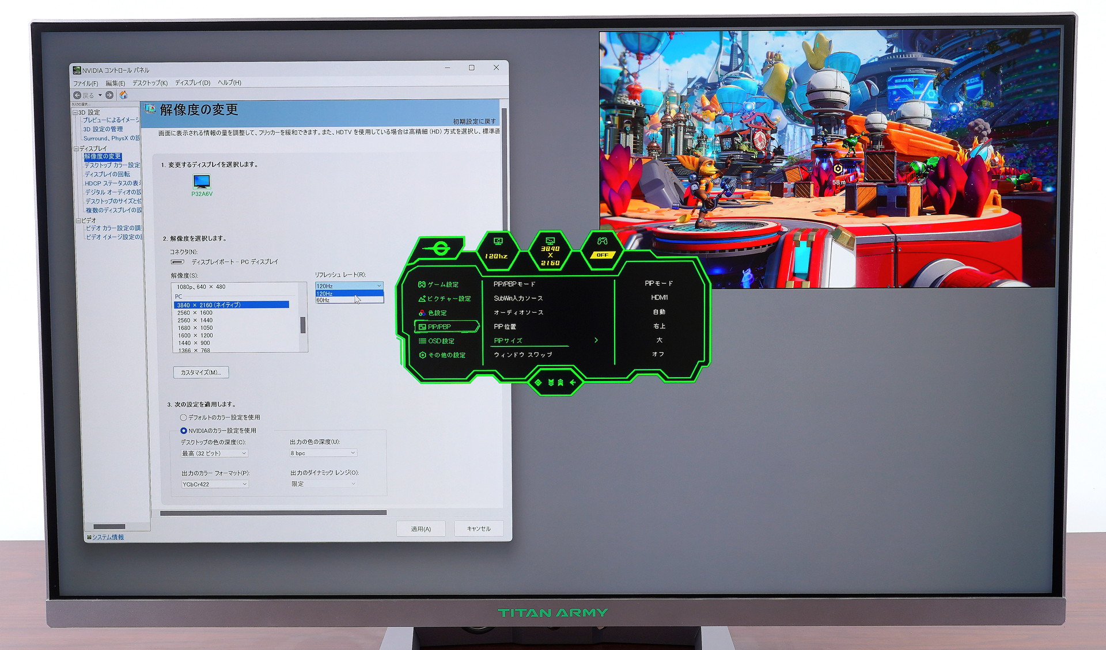Open 出力のカラー フォーマット YCbCr422 dropdown

(215, 484)
